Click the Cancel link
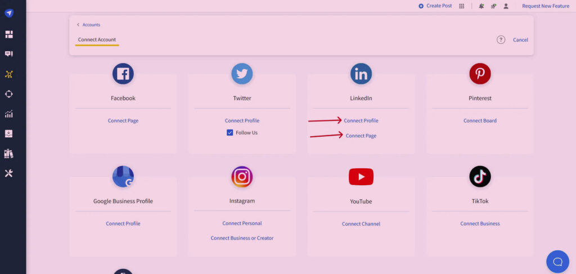Viewport: 576px width, 274px height. coord(520,40)
